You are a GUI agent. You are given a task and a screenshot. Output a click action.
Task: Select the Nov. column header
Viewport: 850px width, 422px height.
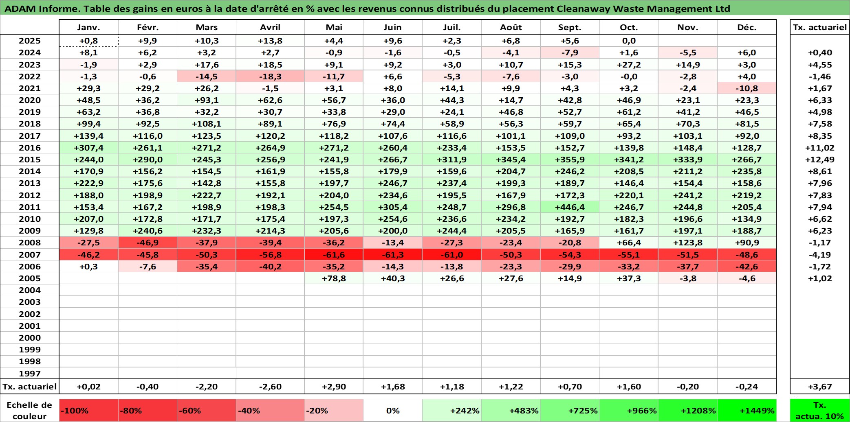click(688, 27)
